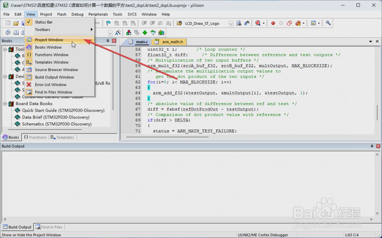
Task: Switch to the Templates panel tab
Action: [x=62, y=138]
